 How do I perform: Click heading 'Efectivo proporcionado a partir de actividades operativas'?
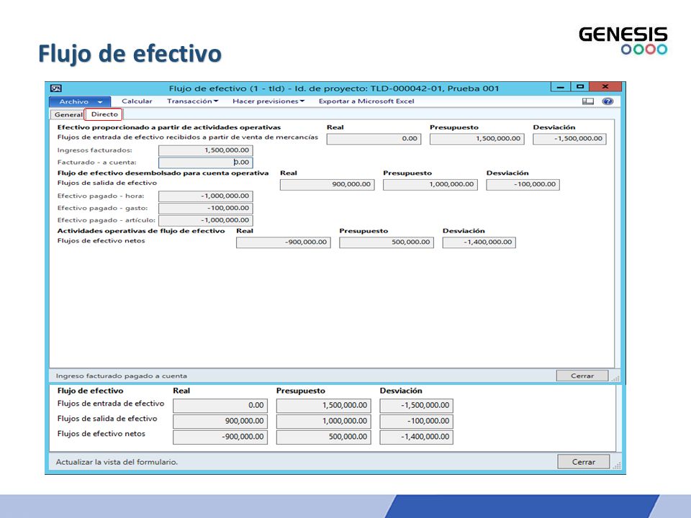(168, 127)
